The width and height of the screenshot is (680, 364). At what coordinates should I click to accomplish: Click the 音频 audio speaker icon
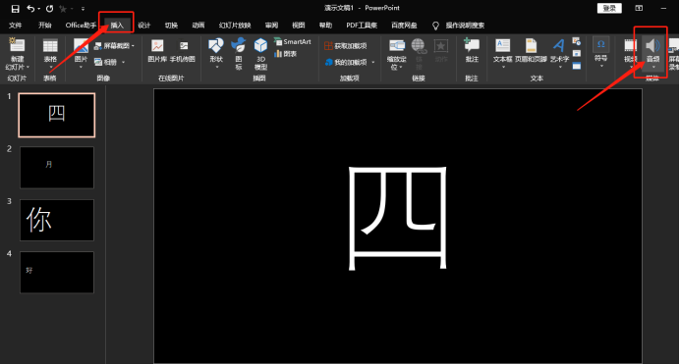[652, 45]
